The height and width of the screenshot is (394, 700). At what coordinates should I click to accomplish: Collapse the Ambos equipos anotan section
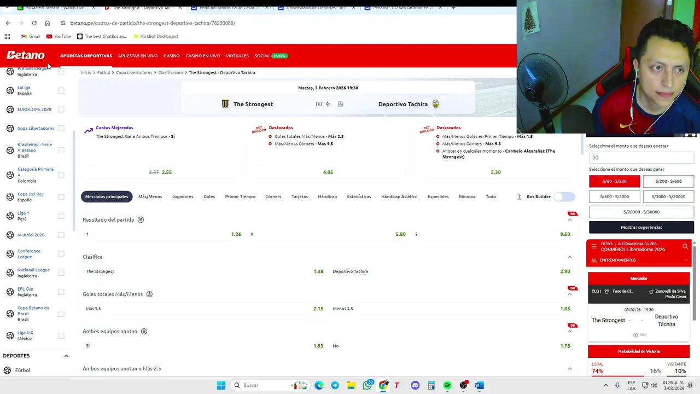(569, 331)
